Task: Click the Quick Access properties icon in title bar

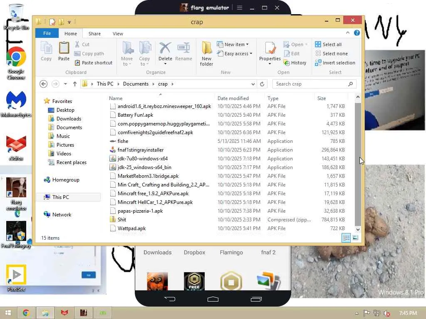Action: (x=52, y=22)
